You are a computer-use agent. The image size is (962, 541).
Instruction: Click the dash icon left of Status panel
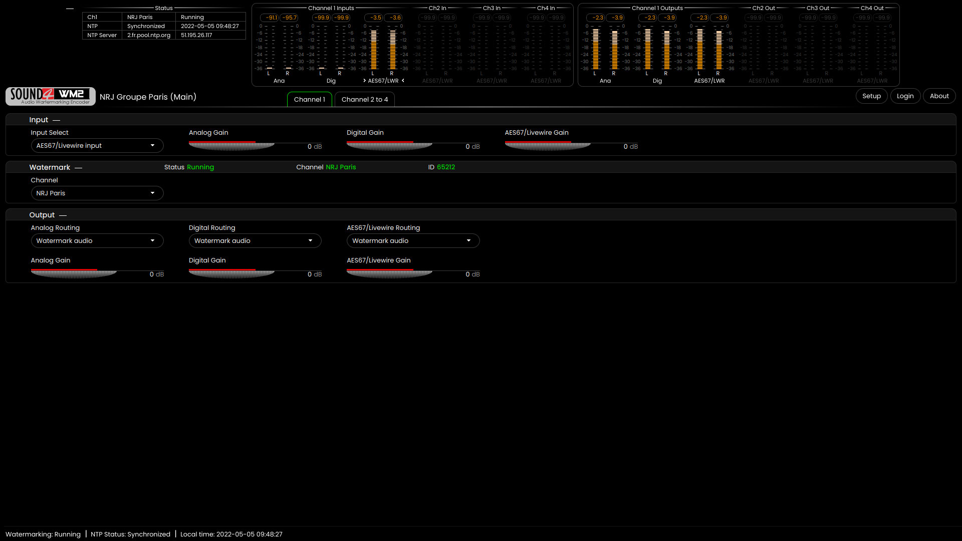(70, 9)
